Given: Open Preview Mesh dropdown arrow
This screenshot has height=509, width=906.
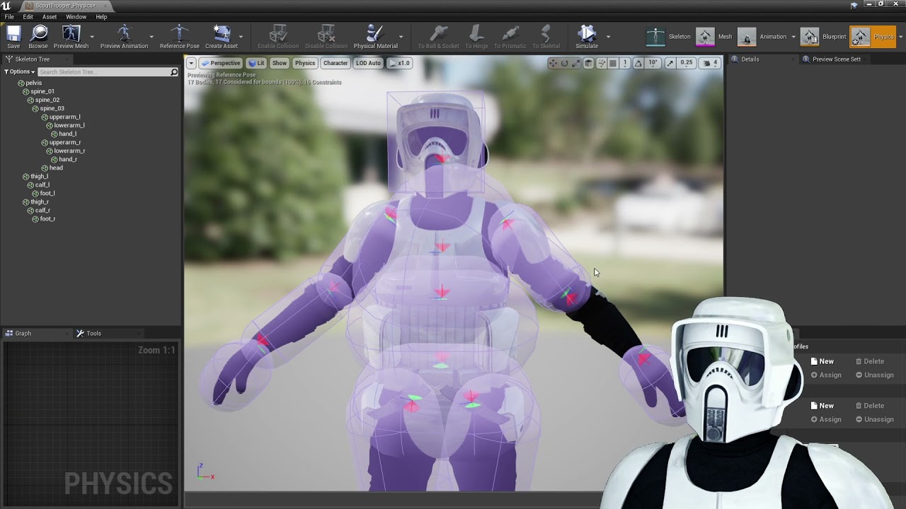Looking at the screenshot, I should 92,37.
